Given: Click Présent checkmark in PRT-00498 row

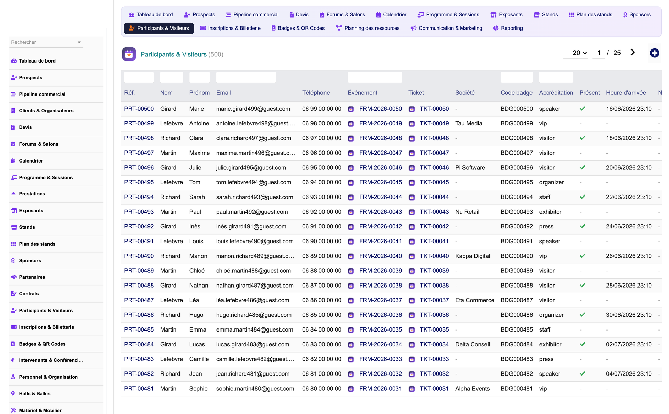Looking at the screenshot, I should 582,138.
